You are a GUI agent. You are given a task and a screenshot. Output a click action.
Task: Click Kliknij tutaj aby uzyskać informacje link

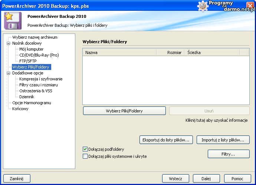point(216,120)
